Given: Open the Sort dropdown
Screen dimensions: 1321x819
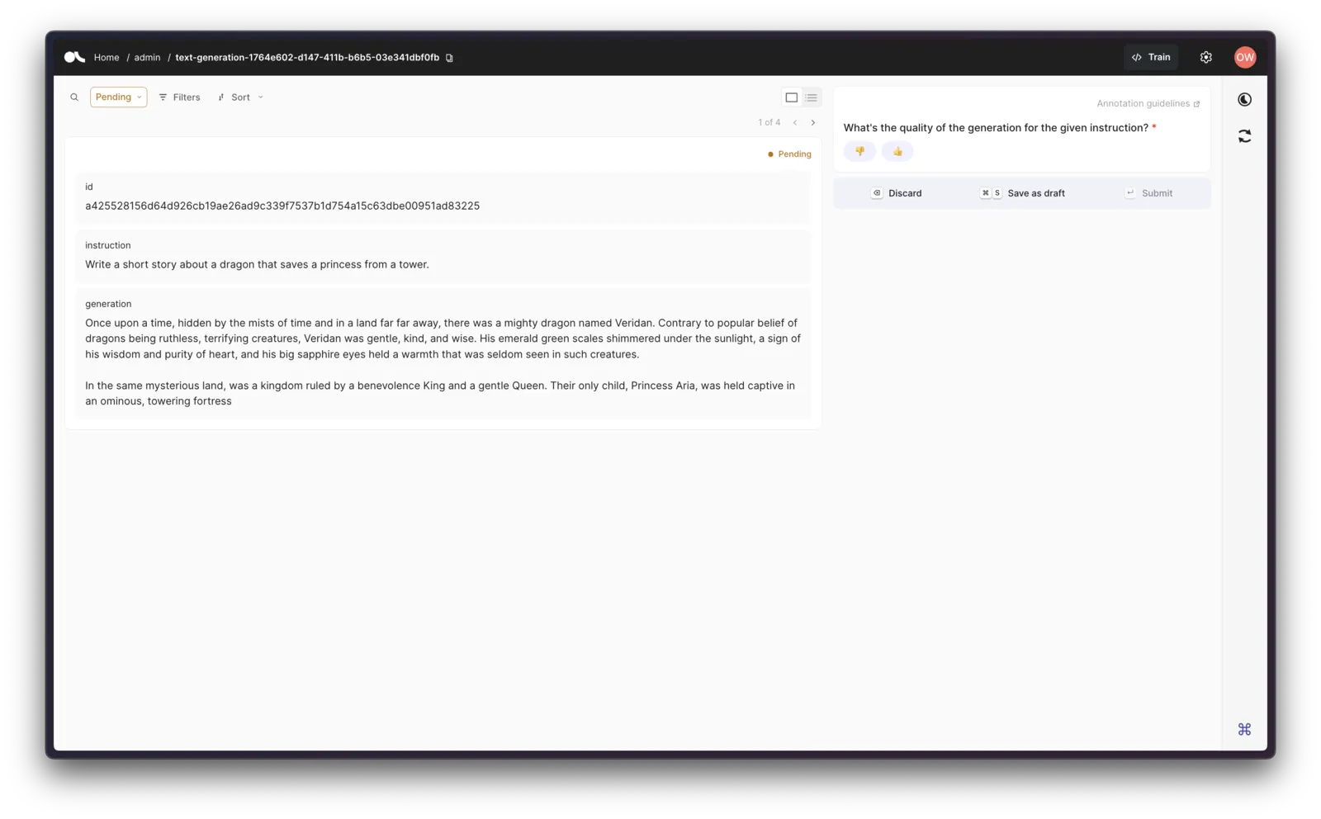Looking at the screenshot, I should 240,97.
